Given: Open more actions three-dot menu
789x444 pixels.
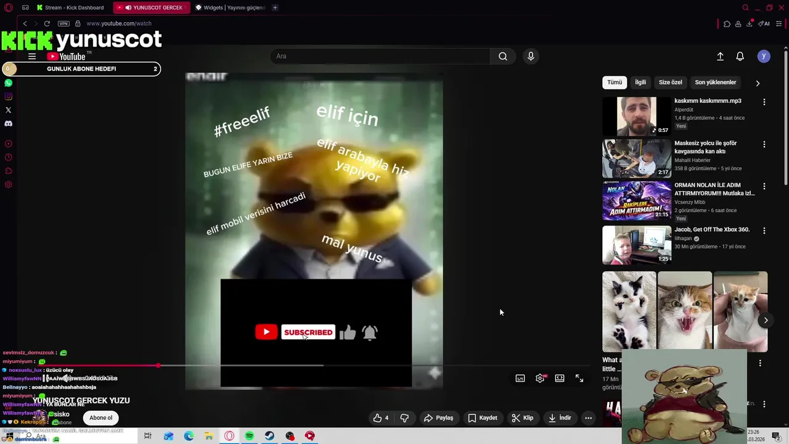Looking at the screenshot, I should point(588,418).
